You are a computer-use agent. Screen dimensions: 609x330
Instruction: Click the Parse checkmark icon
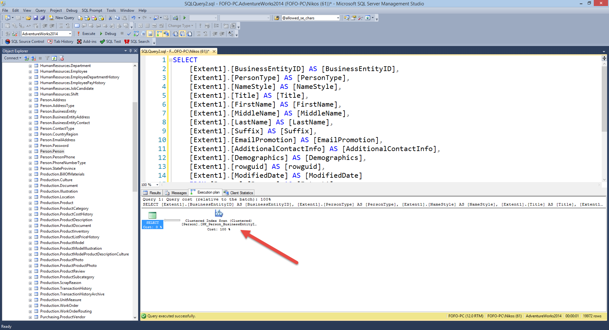tap(129, 34)
